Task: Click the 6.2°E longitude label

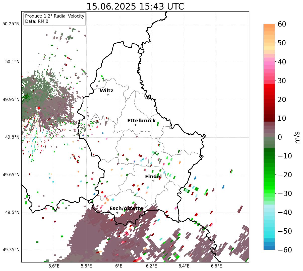Action: pos(151,266)
